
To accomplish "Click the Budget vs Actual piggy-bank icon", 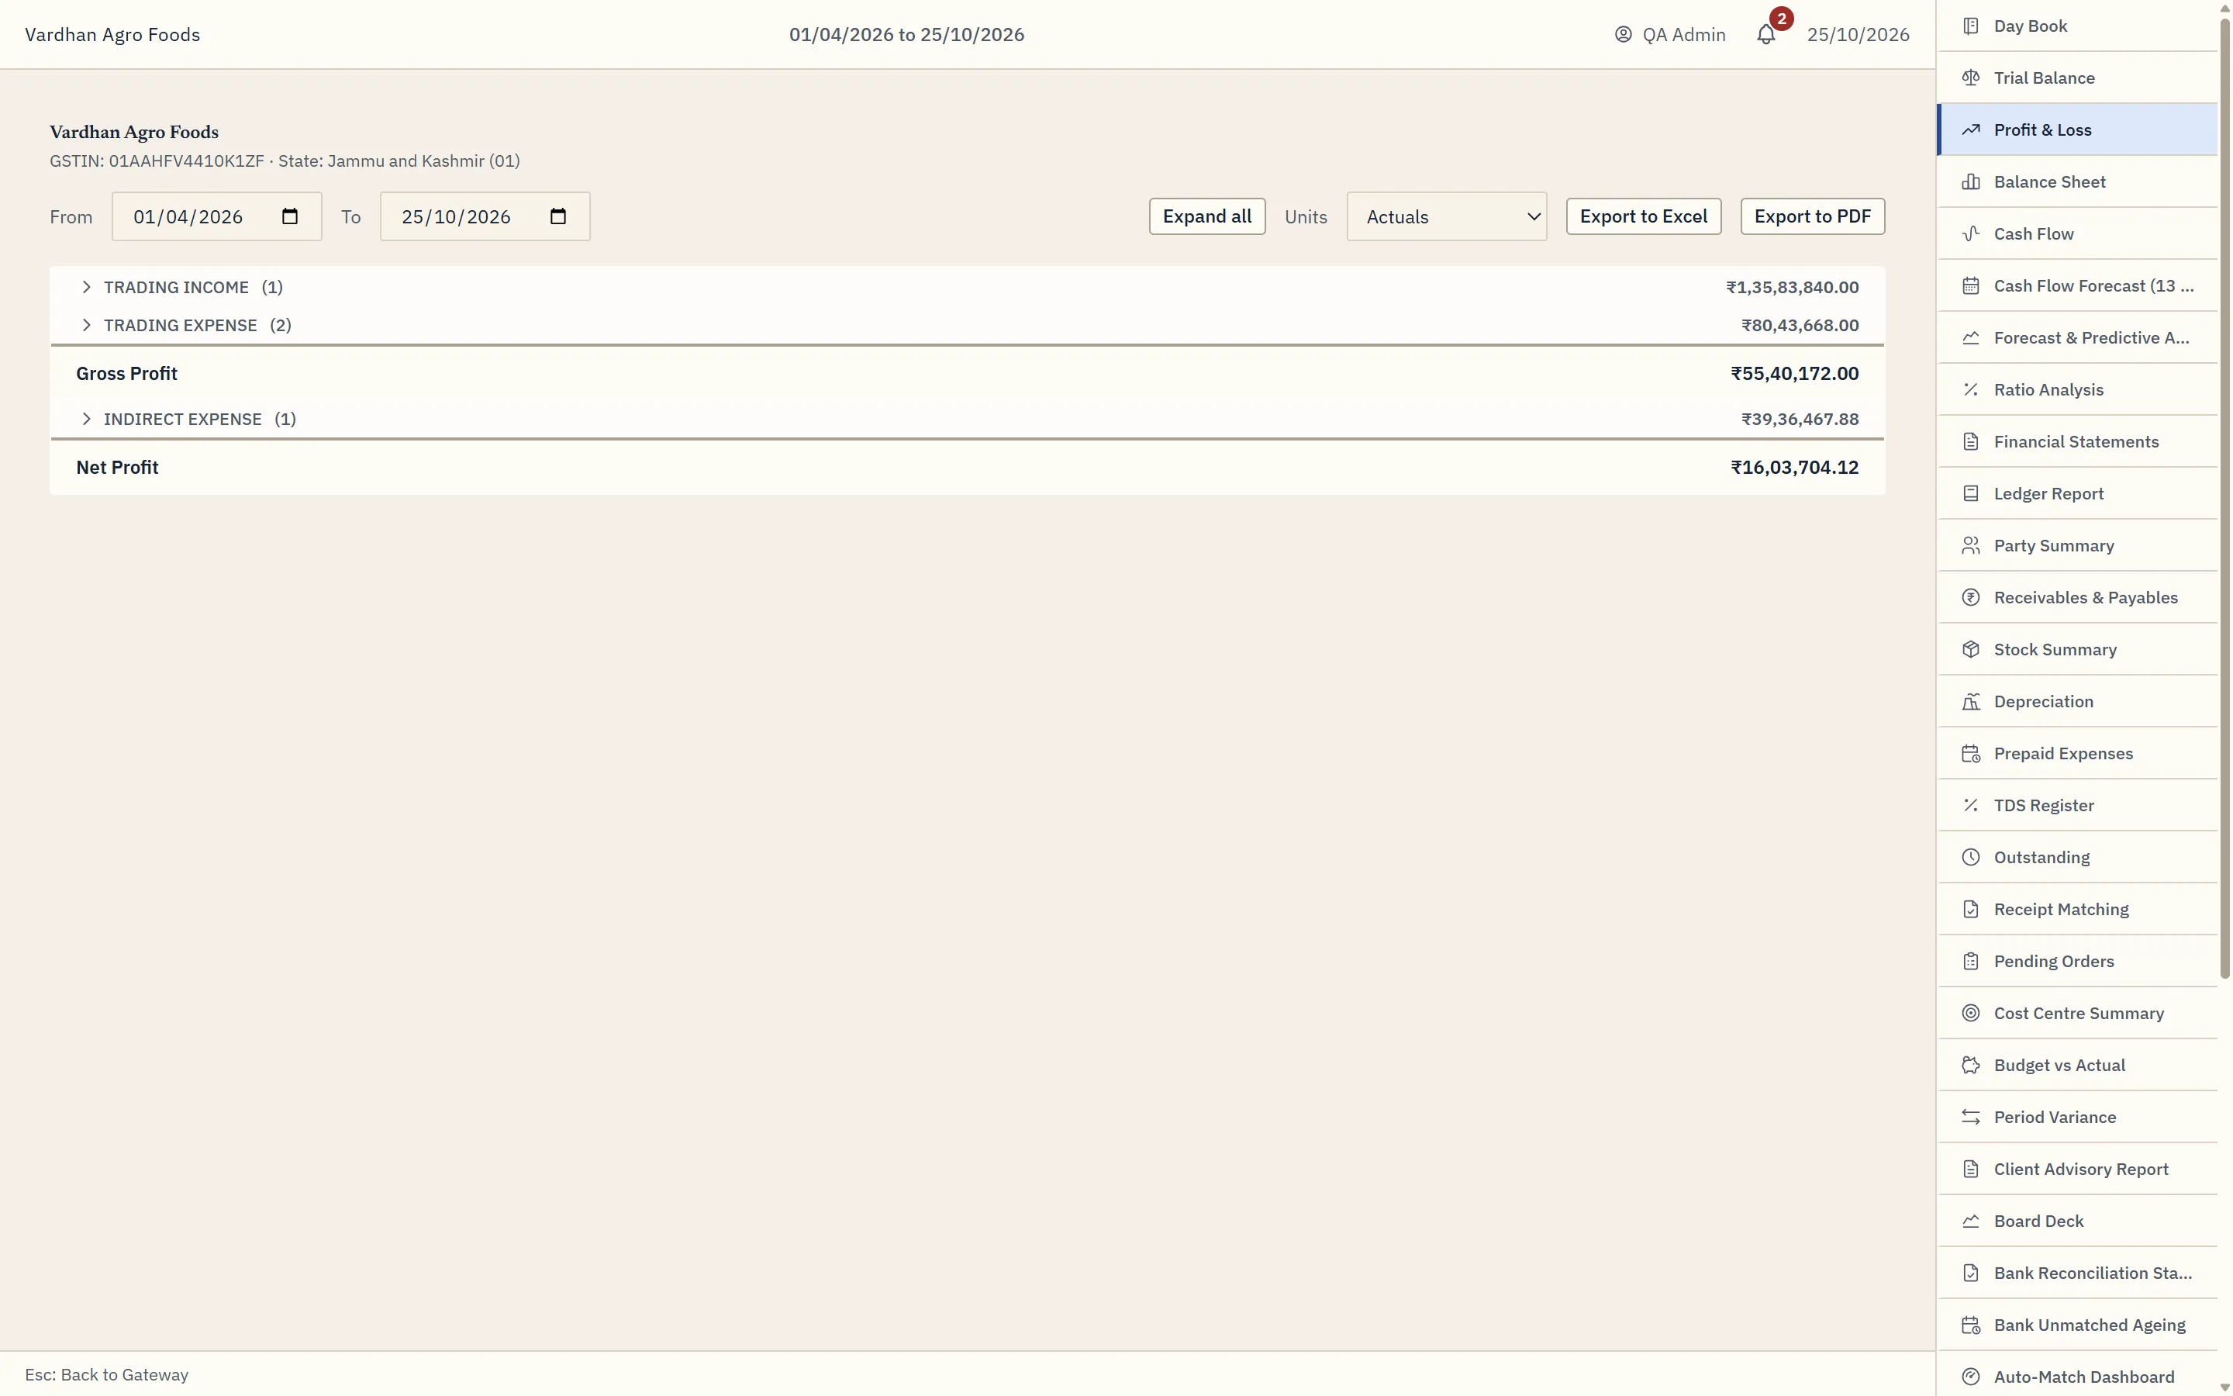I will pos(1971,1065).
